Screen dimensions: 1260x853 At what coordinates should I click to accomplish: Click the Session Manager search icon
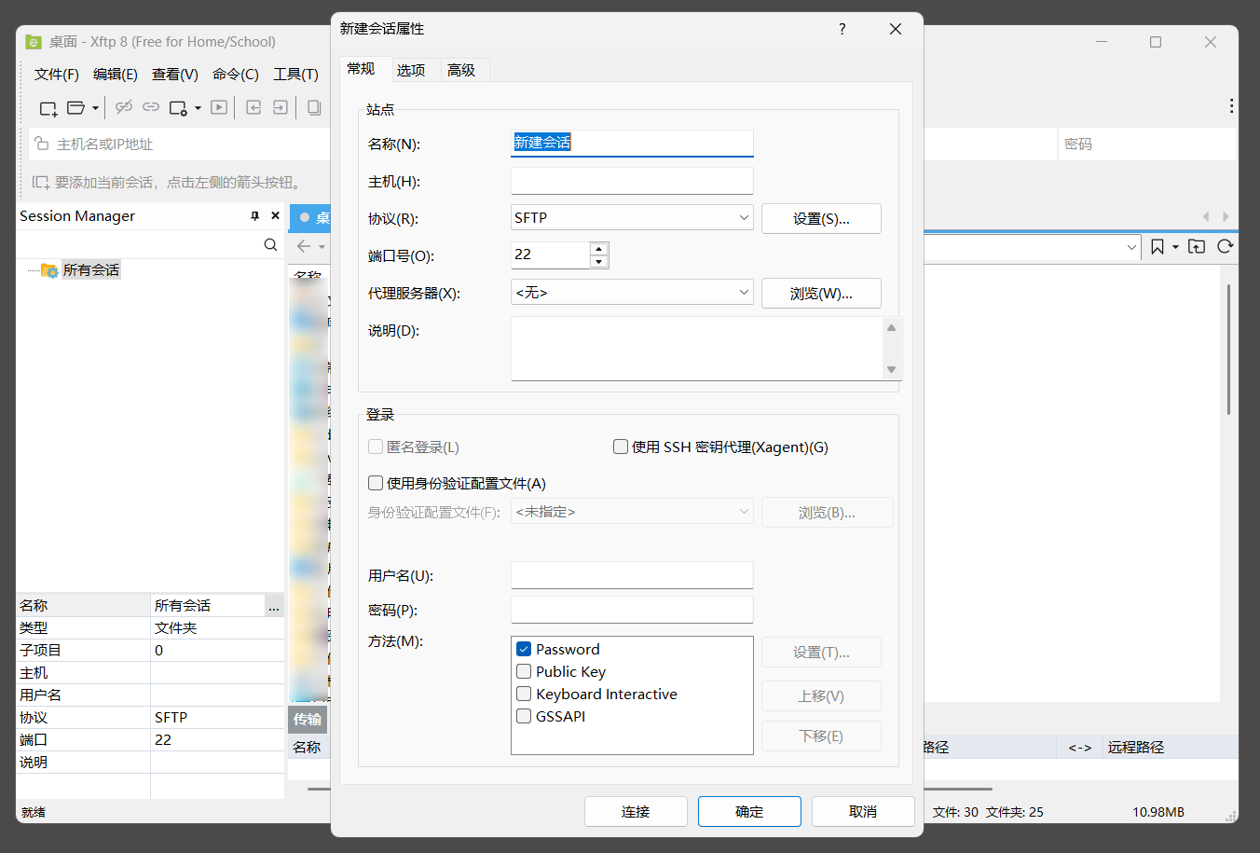pyautogui.click(x=270, y=245)
